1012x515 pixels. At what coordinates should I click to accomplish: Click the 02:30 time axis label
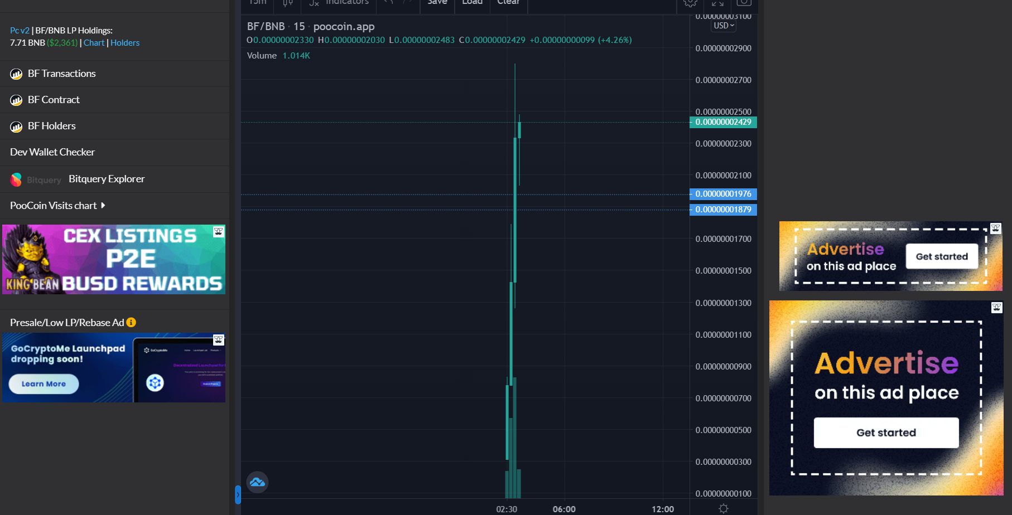[x=507, y=509]
